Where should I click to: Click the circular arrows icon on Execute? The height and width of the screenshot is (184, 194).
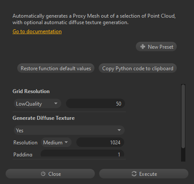point(134,174)
